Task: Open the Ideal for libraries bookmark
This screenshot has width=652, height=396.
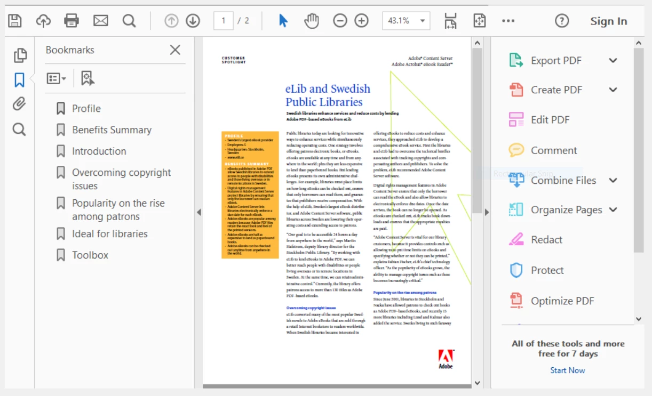Action: pyautogui.click(x=110, y=233)
